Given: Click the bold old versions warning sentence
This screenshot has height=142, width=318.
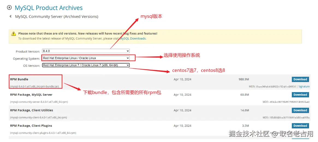Looking at the screenshot, I should pos(88,34).
